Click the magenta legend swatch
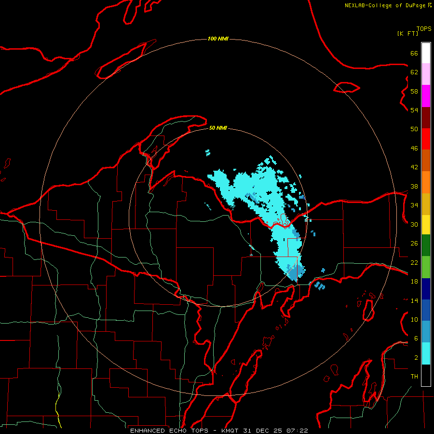 tap(426, 96)
